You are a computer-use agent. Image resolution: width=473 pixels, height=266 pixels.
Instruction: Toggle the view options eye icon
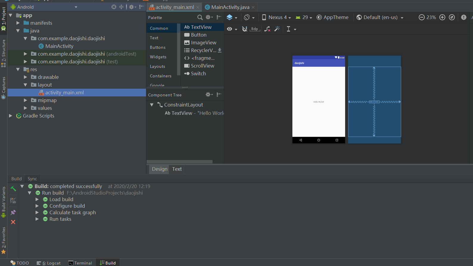click(232, 29)
